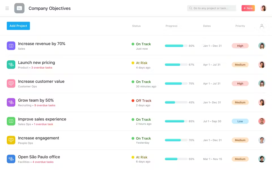Image resolution: width=272 pixels, height=170 pixels.
Task: Click the New button
Action: pyautogui.click(x=248, y=8)
